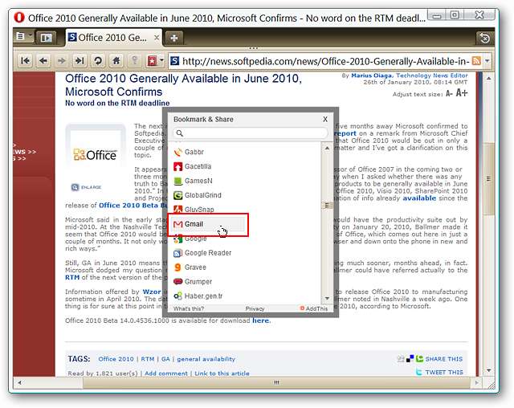Select the Office 2010 Ge... tab
The image size is (514, 408).
pos(113,38)
